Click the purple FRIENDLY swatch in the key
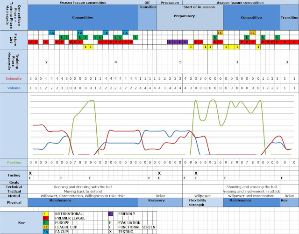 tap(111, 213)
